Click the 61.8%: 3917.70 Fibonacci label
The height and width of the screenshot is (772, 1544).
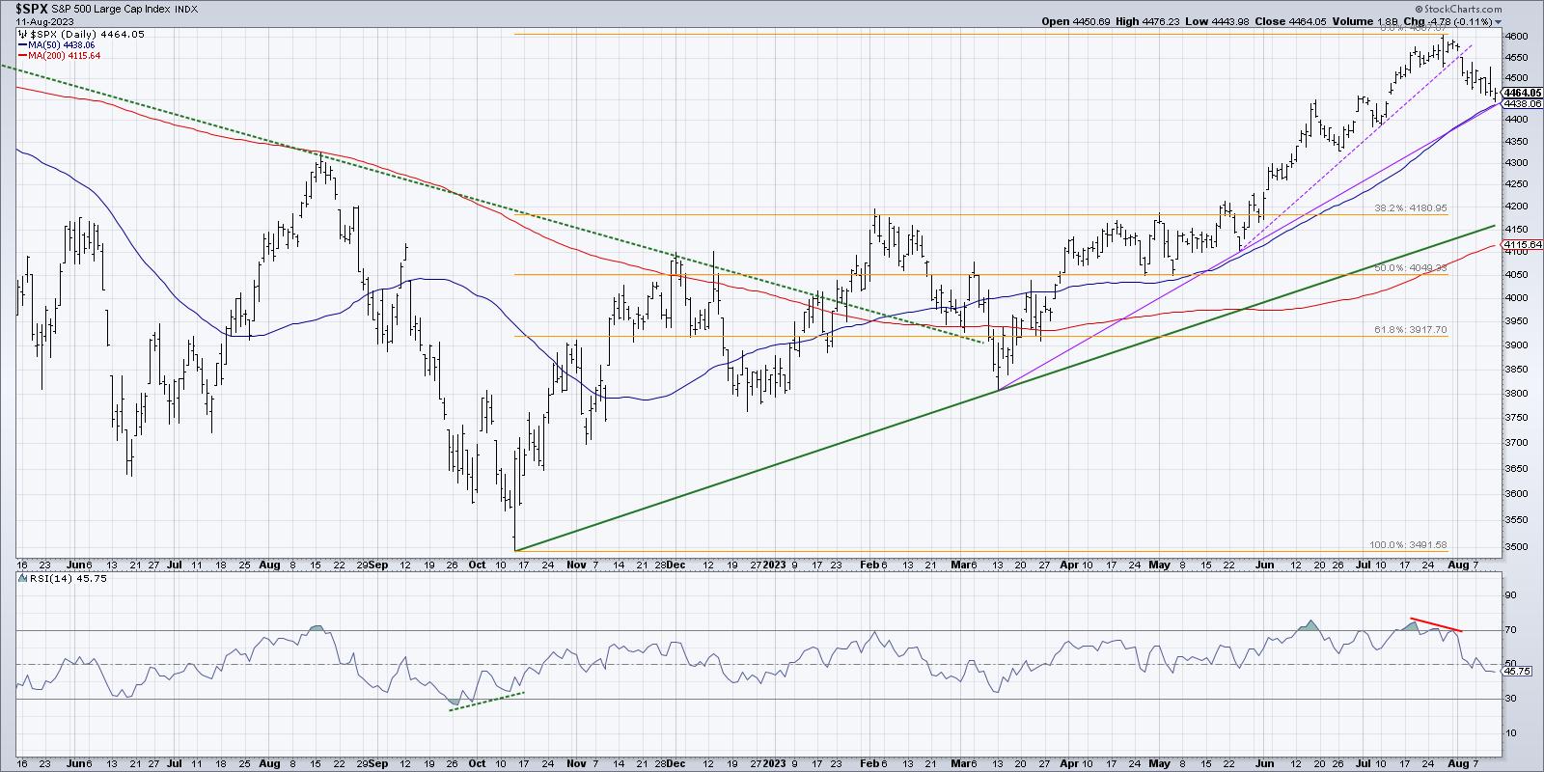pyautogui.click(x=1411, y=330)
